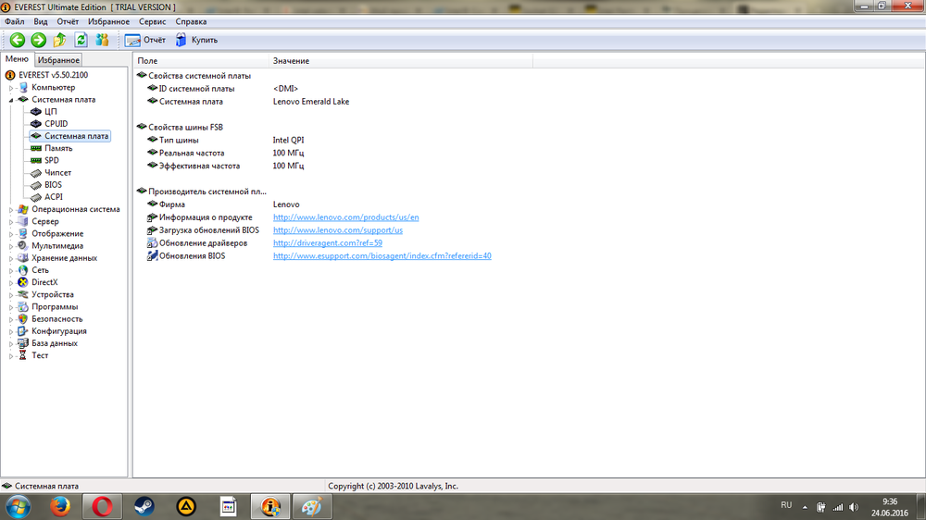Open the Файл menu
Screen dimensions: 926x520
(x=14, y=21)
